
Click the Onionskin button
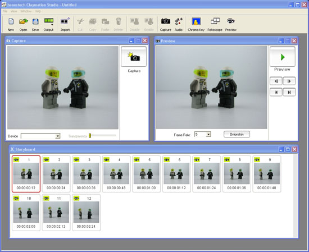click(x=237, y=135)
